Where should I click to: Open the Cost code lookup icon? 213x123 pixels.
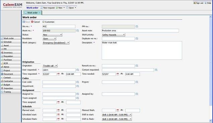(77, 82)
